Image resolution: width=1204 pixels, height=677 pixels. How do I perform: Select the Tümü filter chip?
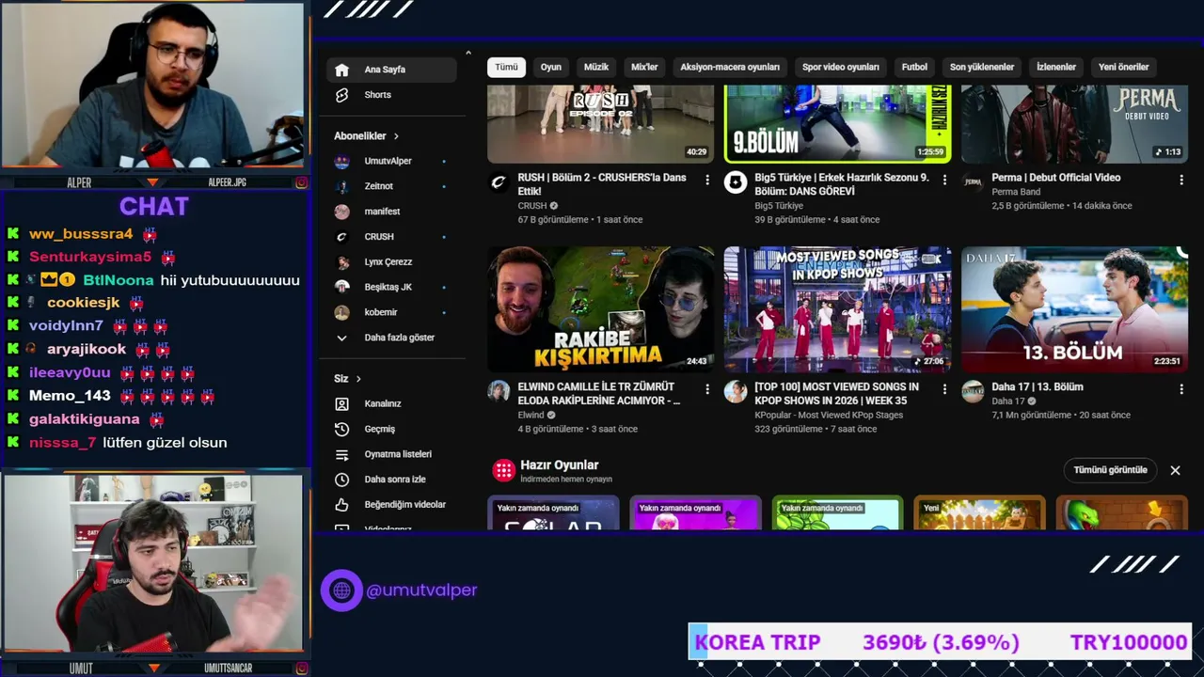pyautogui.click(x=506, y=67)
